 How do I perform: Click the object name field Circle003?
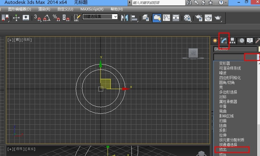(x=235, y=49)
